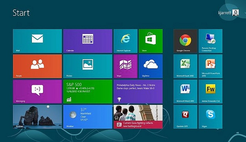The height and width of the screenshot is (142, 246).
Task: Open the Photos tile
Action: click(88, 66)
